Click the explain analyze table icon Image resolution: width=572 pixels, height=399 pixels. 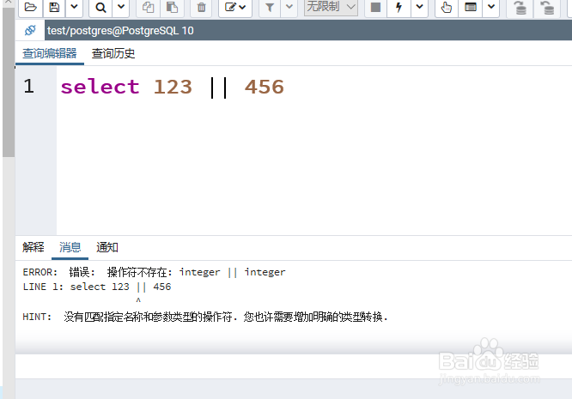click(x=471, y=7)
